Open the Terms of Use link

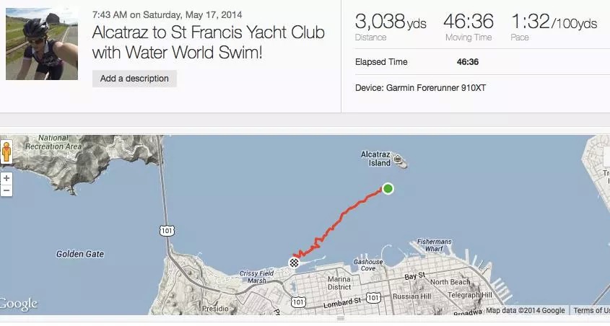(x=591, y=311)
